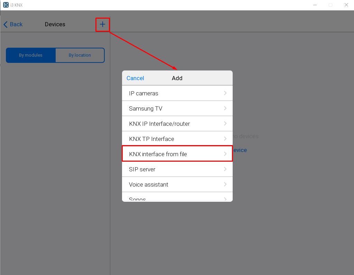Choose KNX interface from file option
This screenshot has width=354, height=275.
(x=158, y=154)
